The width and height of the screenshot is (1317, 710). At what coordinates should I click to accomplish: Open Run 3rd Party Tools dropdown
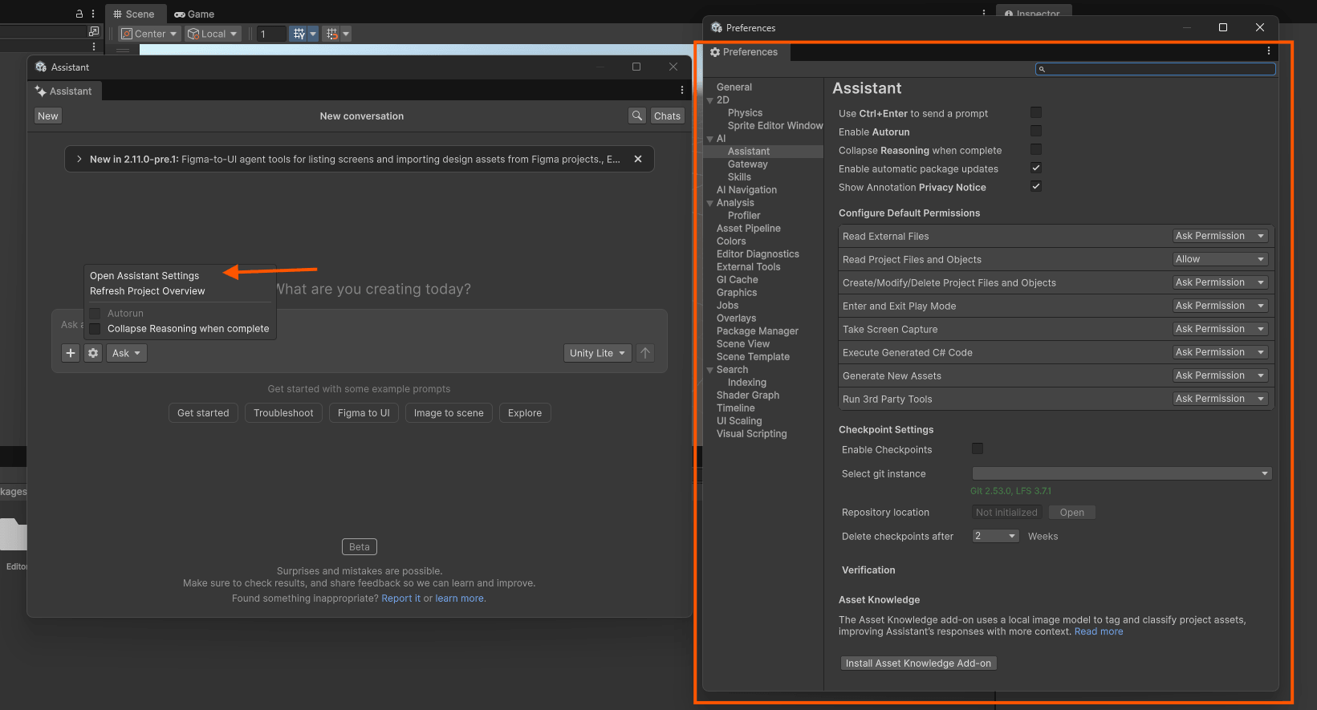(x=1220, y=399)
